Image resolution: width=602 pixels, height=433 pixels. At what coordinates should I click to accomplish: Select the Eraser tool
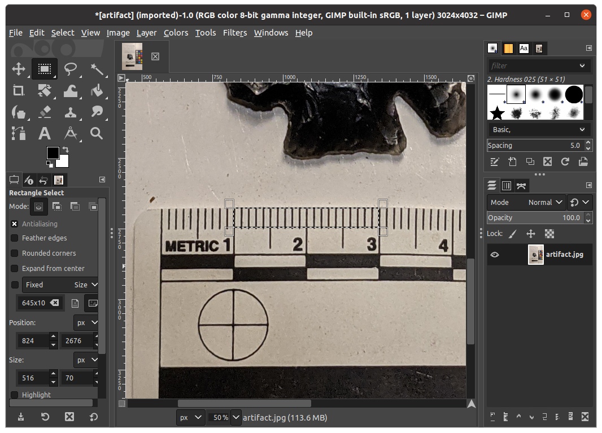click(x=45, y=112)
